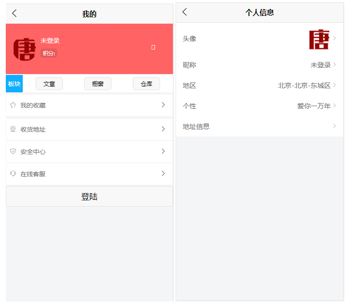Switch to the 橱窗 tab

pyautogui.click(x=98, y=84)
